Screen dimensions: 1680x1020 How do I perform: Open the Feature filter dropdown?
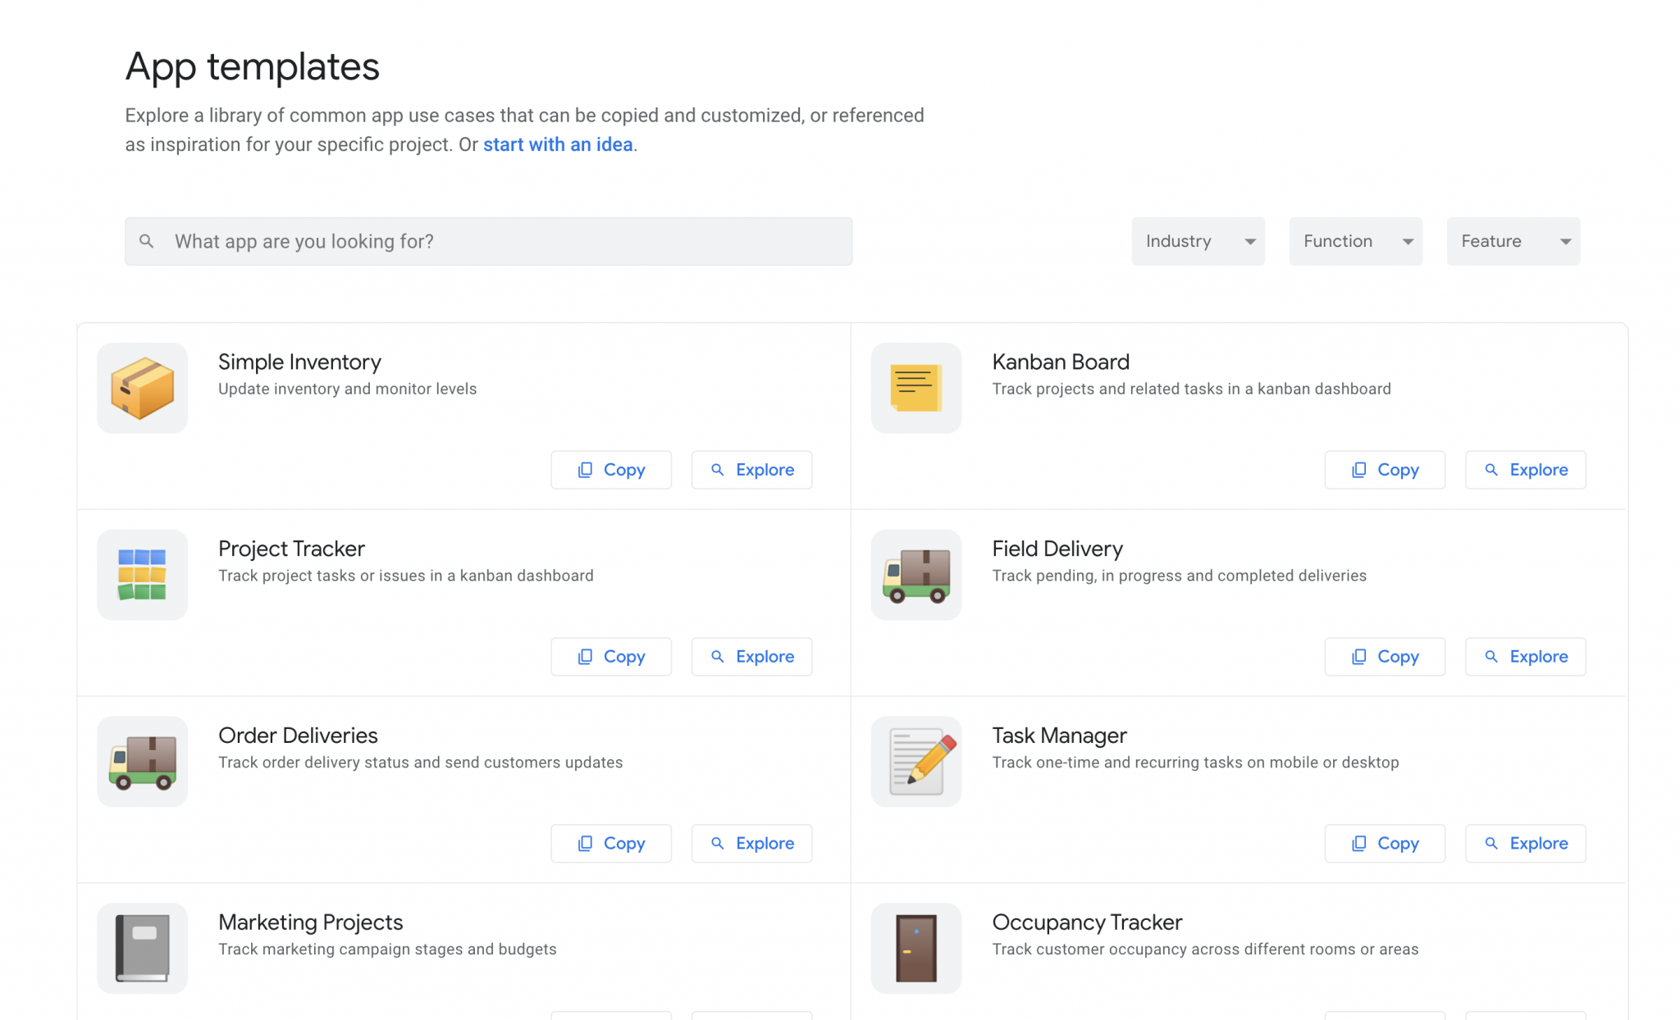(x=1513, y=241)
